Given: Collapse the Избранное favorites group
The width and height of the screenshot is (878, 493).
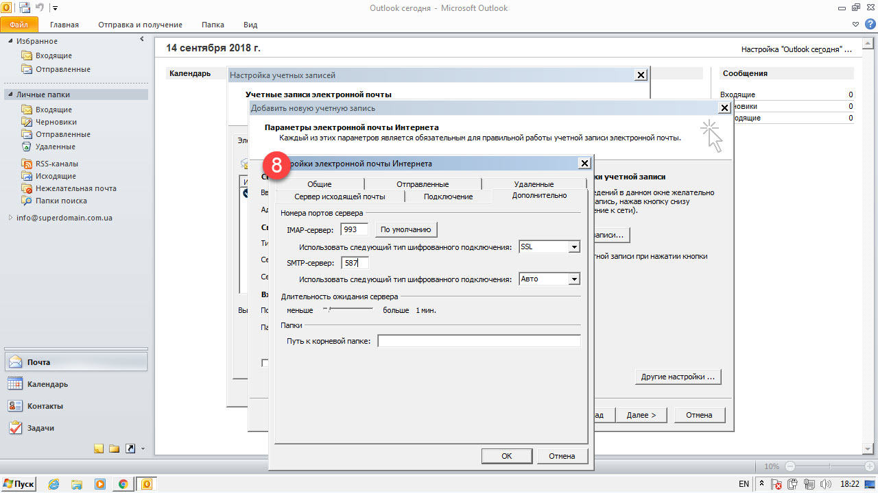Looking at the screenshot, I should [10, 41].
